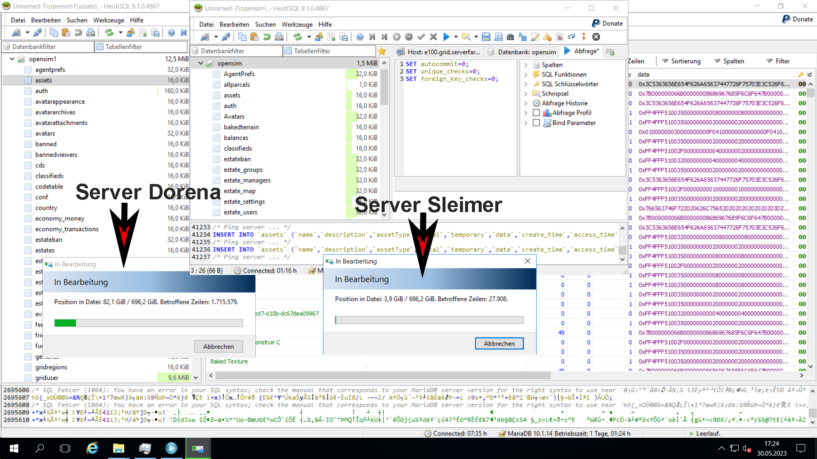The height and width of the screenshot is (459, 817).
Task: Switch to the Datenbank: opensim tab
Action: coord(522,52)
